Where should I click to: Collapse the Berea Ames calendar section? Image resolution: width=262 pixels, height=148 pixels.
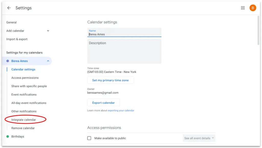48,61
